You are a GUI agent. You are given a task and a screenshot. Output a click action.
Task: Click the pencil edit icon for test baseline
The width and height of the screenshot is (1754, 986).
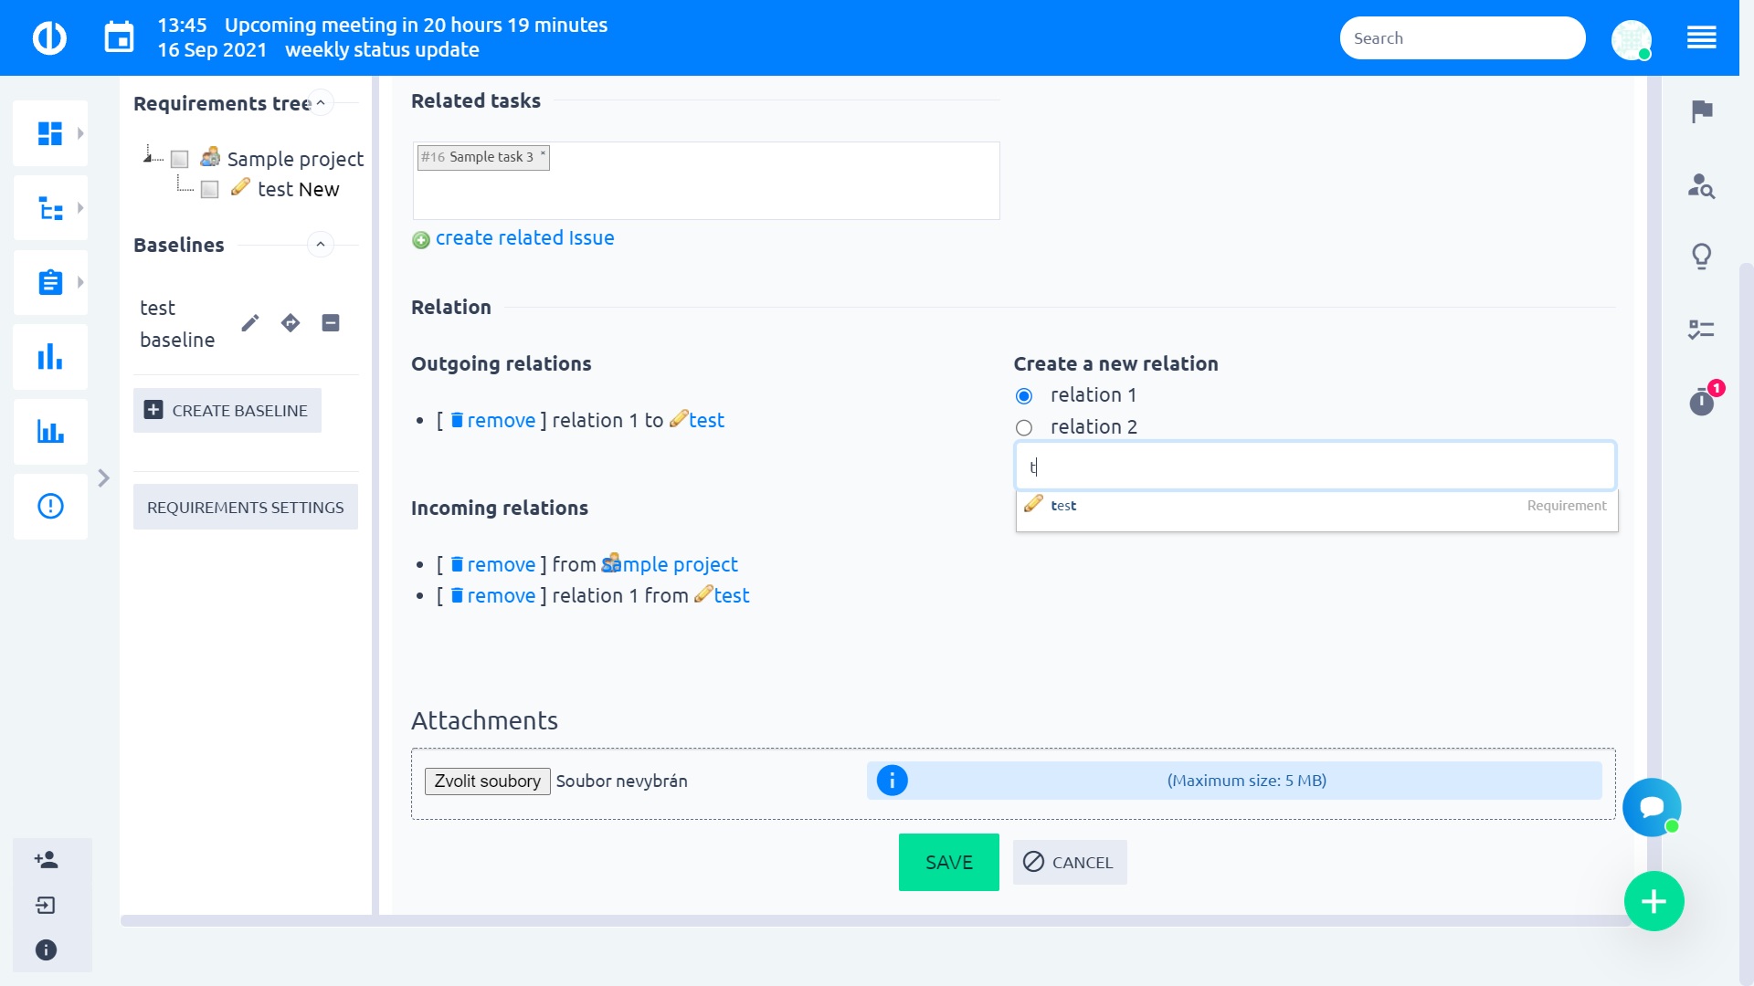tap(249, 323)
